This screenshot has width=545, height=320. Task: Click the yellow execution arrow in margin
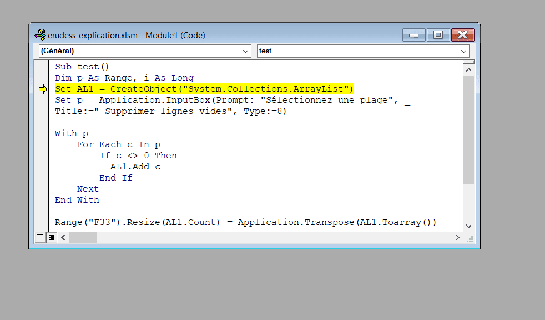coord(43,89)
